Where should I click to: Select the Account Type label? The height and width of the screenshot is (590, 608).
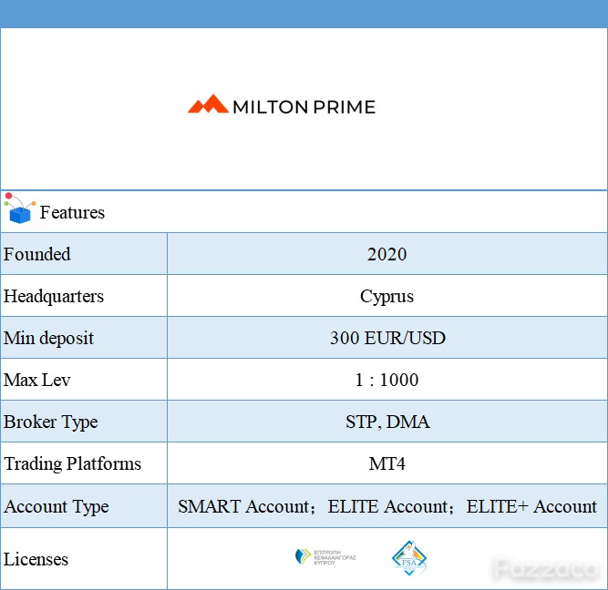pos(57,507)
